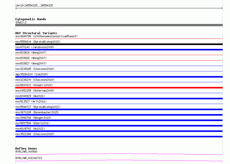230x164 pixels.
Task: Open RefSeq transcript RYR1|NM_001042723
Action: click(x=29, y=158)
